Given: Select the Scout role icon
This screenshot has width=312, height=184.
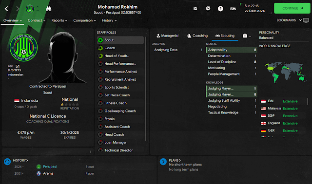Looking at the screenshot, I should (100, 40).
